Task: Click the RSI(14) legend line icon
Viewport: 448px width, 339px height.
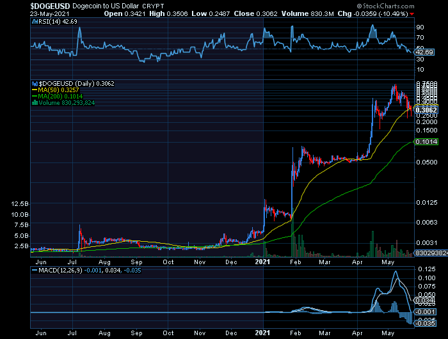Action: pos(35,21)
